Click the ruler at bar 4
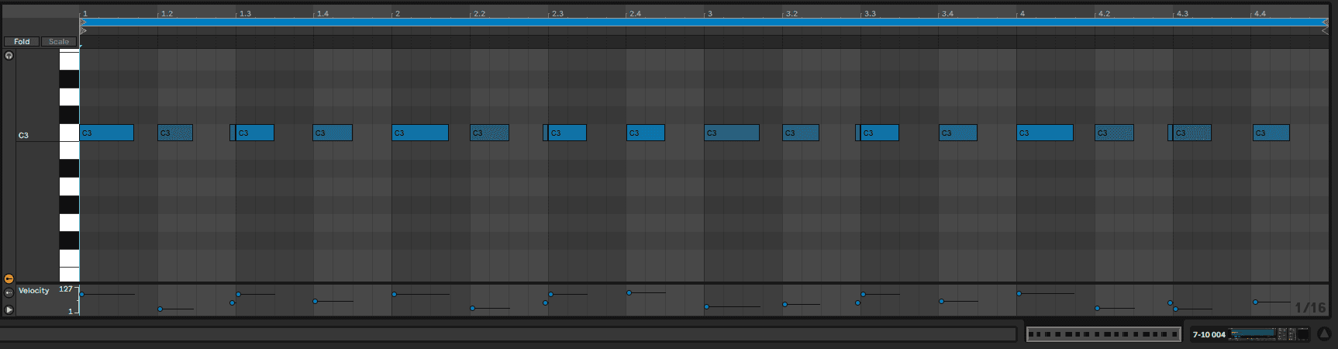This screenshot has height=349, width=1338. click(1022, 14)
